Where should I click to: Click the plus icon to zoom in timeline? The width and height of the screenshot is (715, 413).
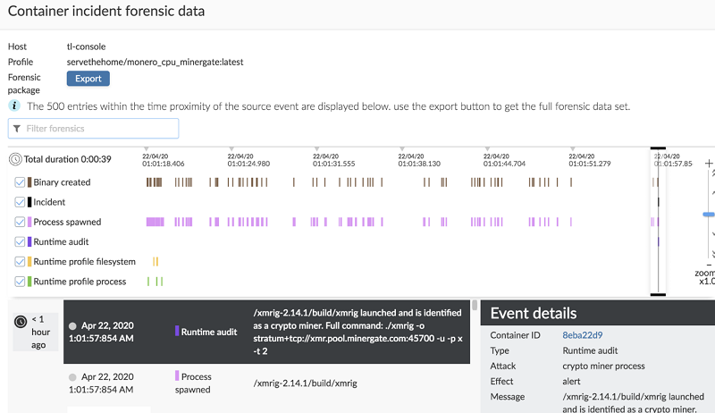click(709, 164)
